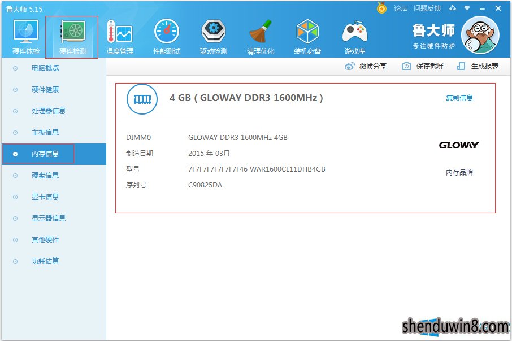The height and width of the screenshot is (341, 512).
Task: Click the DIMM0 slot label
Action: tap(138, 138)
